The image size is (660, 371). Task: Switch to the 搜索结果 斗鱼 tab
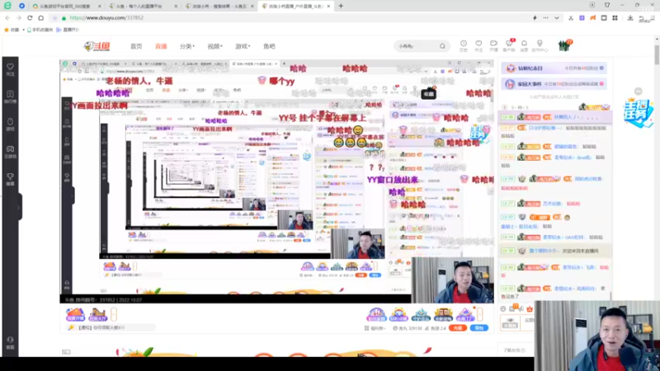[x=219, y=7]
